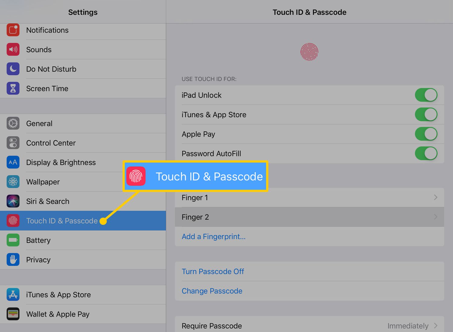The width and height of the screenshot is (453, 332).
Task: Turn off iTunes & App Store Touch ID toggle
Action: point(426,114)
